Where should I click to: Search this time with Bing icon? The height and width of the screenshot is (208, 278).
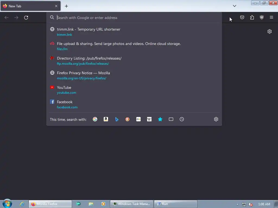coord(117,119)
